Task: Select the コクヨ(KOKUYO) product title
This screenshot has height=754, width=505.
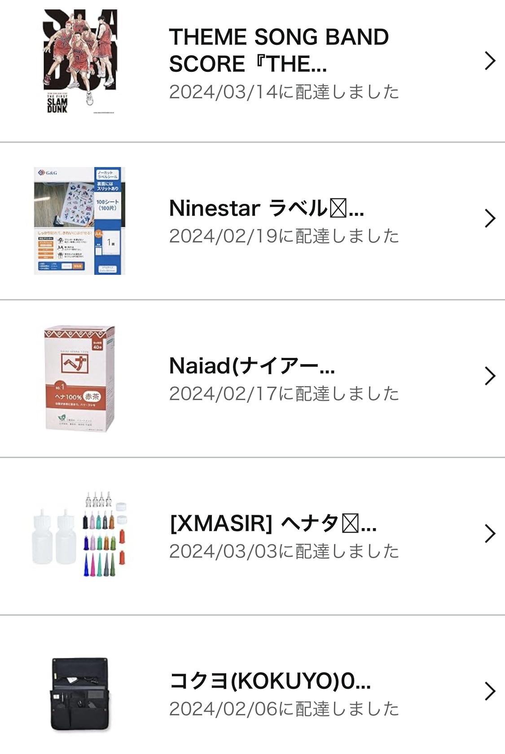Action: pos(270,681)
